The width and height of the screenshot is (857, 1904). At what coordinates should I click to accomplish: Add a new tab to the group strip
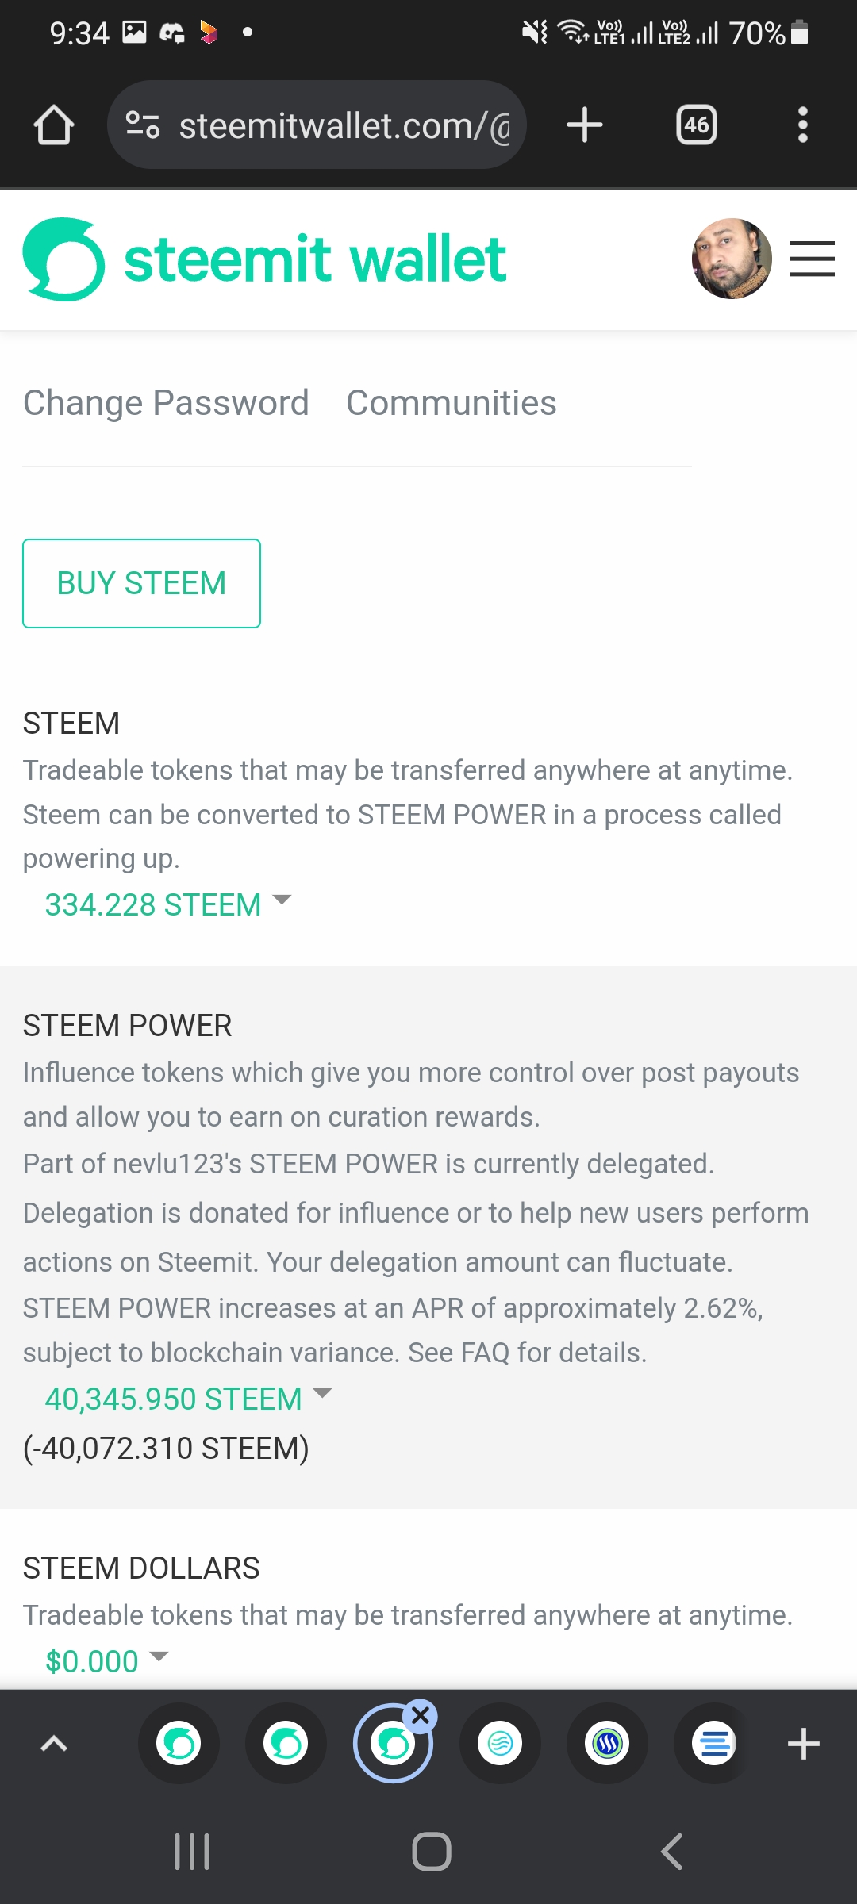click(x=803, y=1743)
